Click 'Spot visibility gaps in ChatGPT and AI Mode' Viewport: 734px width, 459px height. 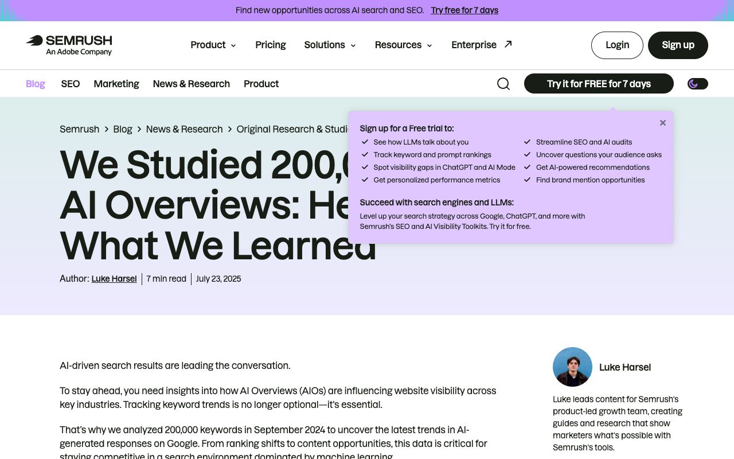[444, 168]
